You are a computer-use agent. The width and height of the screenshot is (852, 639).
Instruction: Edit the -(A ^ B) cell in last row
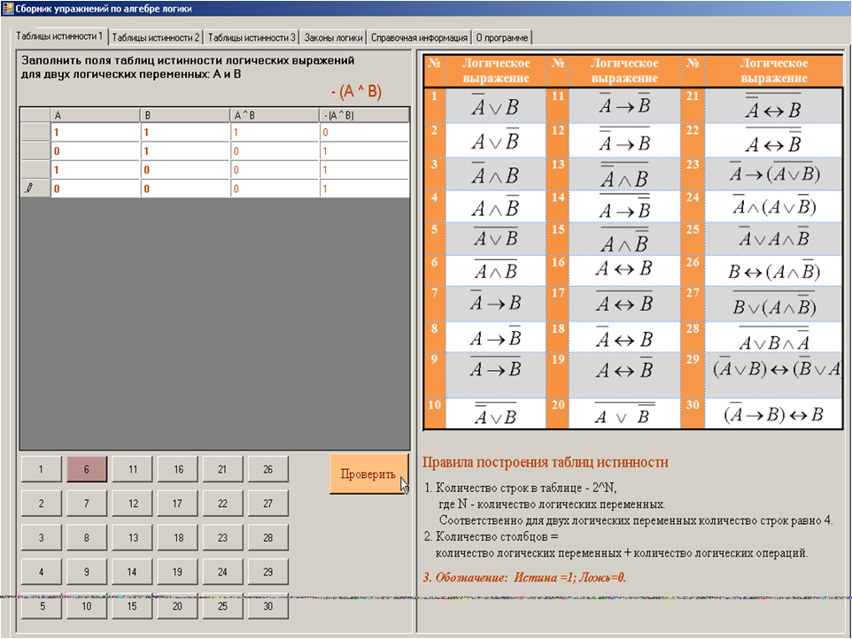(x=364, y=189)
